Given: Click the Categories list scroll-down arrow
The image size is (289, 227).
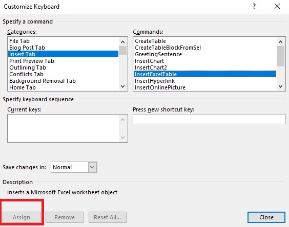Looking at the screenshot, I should 123,86.
